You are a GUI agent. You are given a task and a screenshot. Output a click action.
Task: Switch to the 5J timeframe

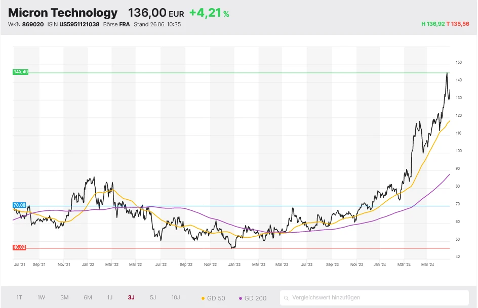click(x=153, y=298)
